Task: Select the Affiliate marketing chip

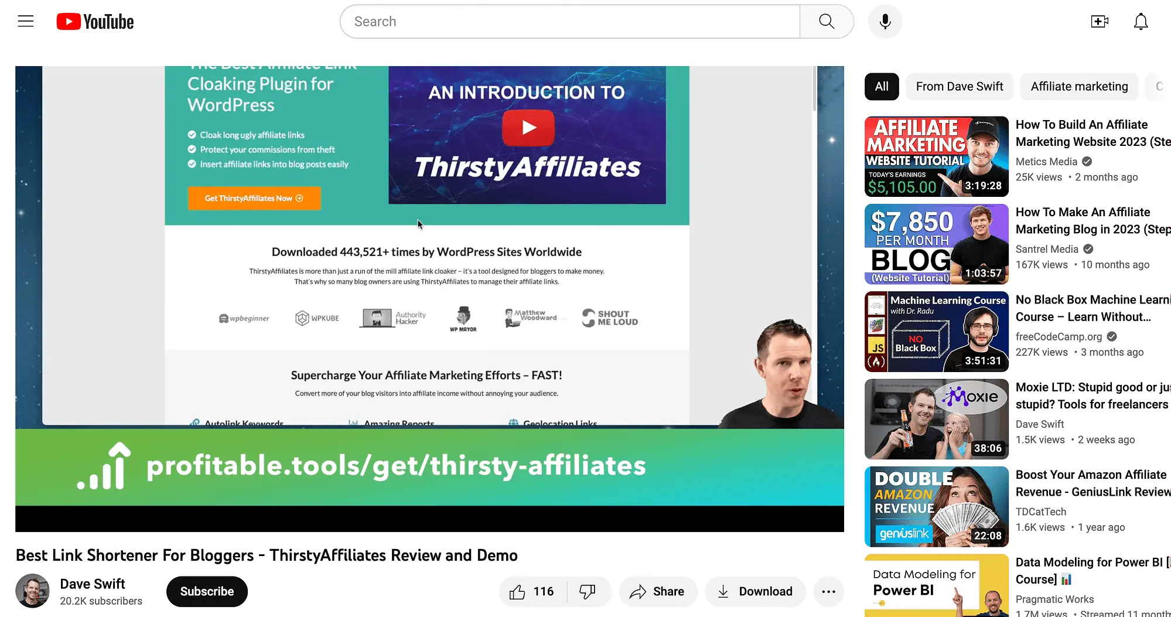Action: (x=1079, y=87)
